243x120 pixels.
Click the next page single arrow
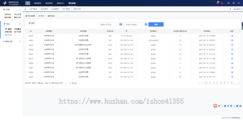pyautogui.click(x=235, y=83)
